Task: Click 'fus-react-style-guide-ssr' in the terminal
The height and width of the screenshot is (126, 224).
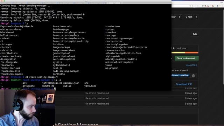Action: click(69, 33)
